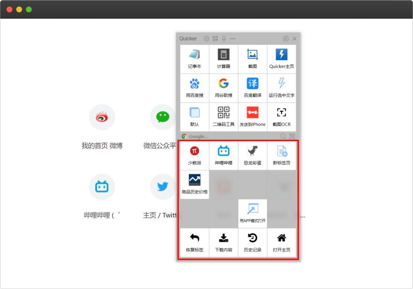Viewport: 413px width, 289px height.
Task: Start the 截图OCR action
Action: (x=281, y=117)
